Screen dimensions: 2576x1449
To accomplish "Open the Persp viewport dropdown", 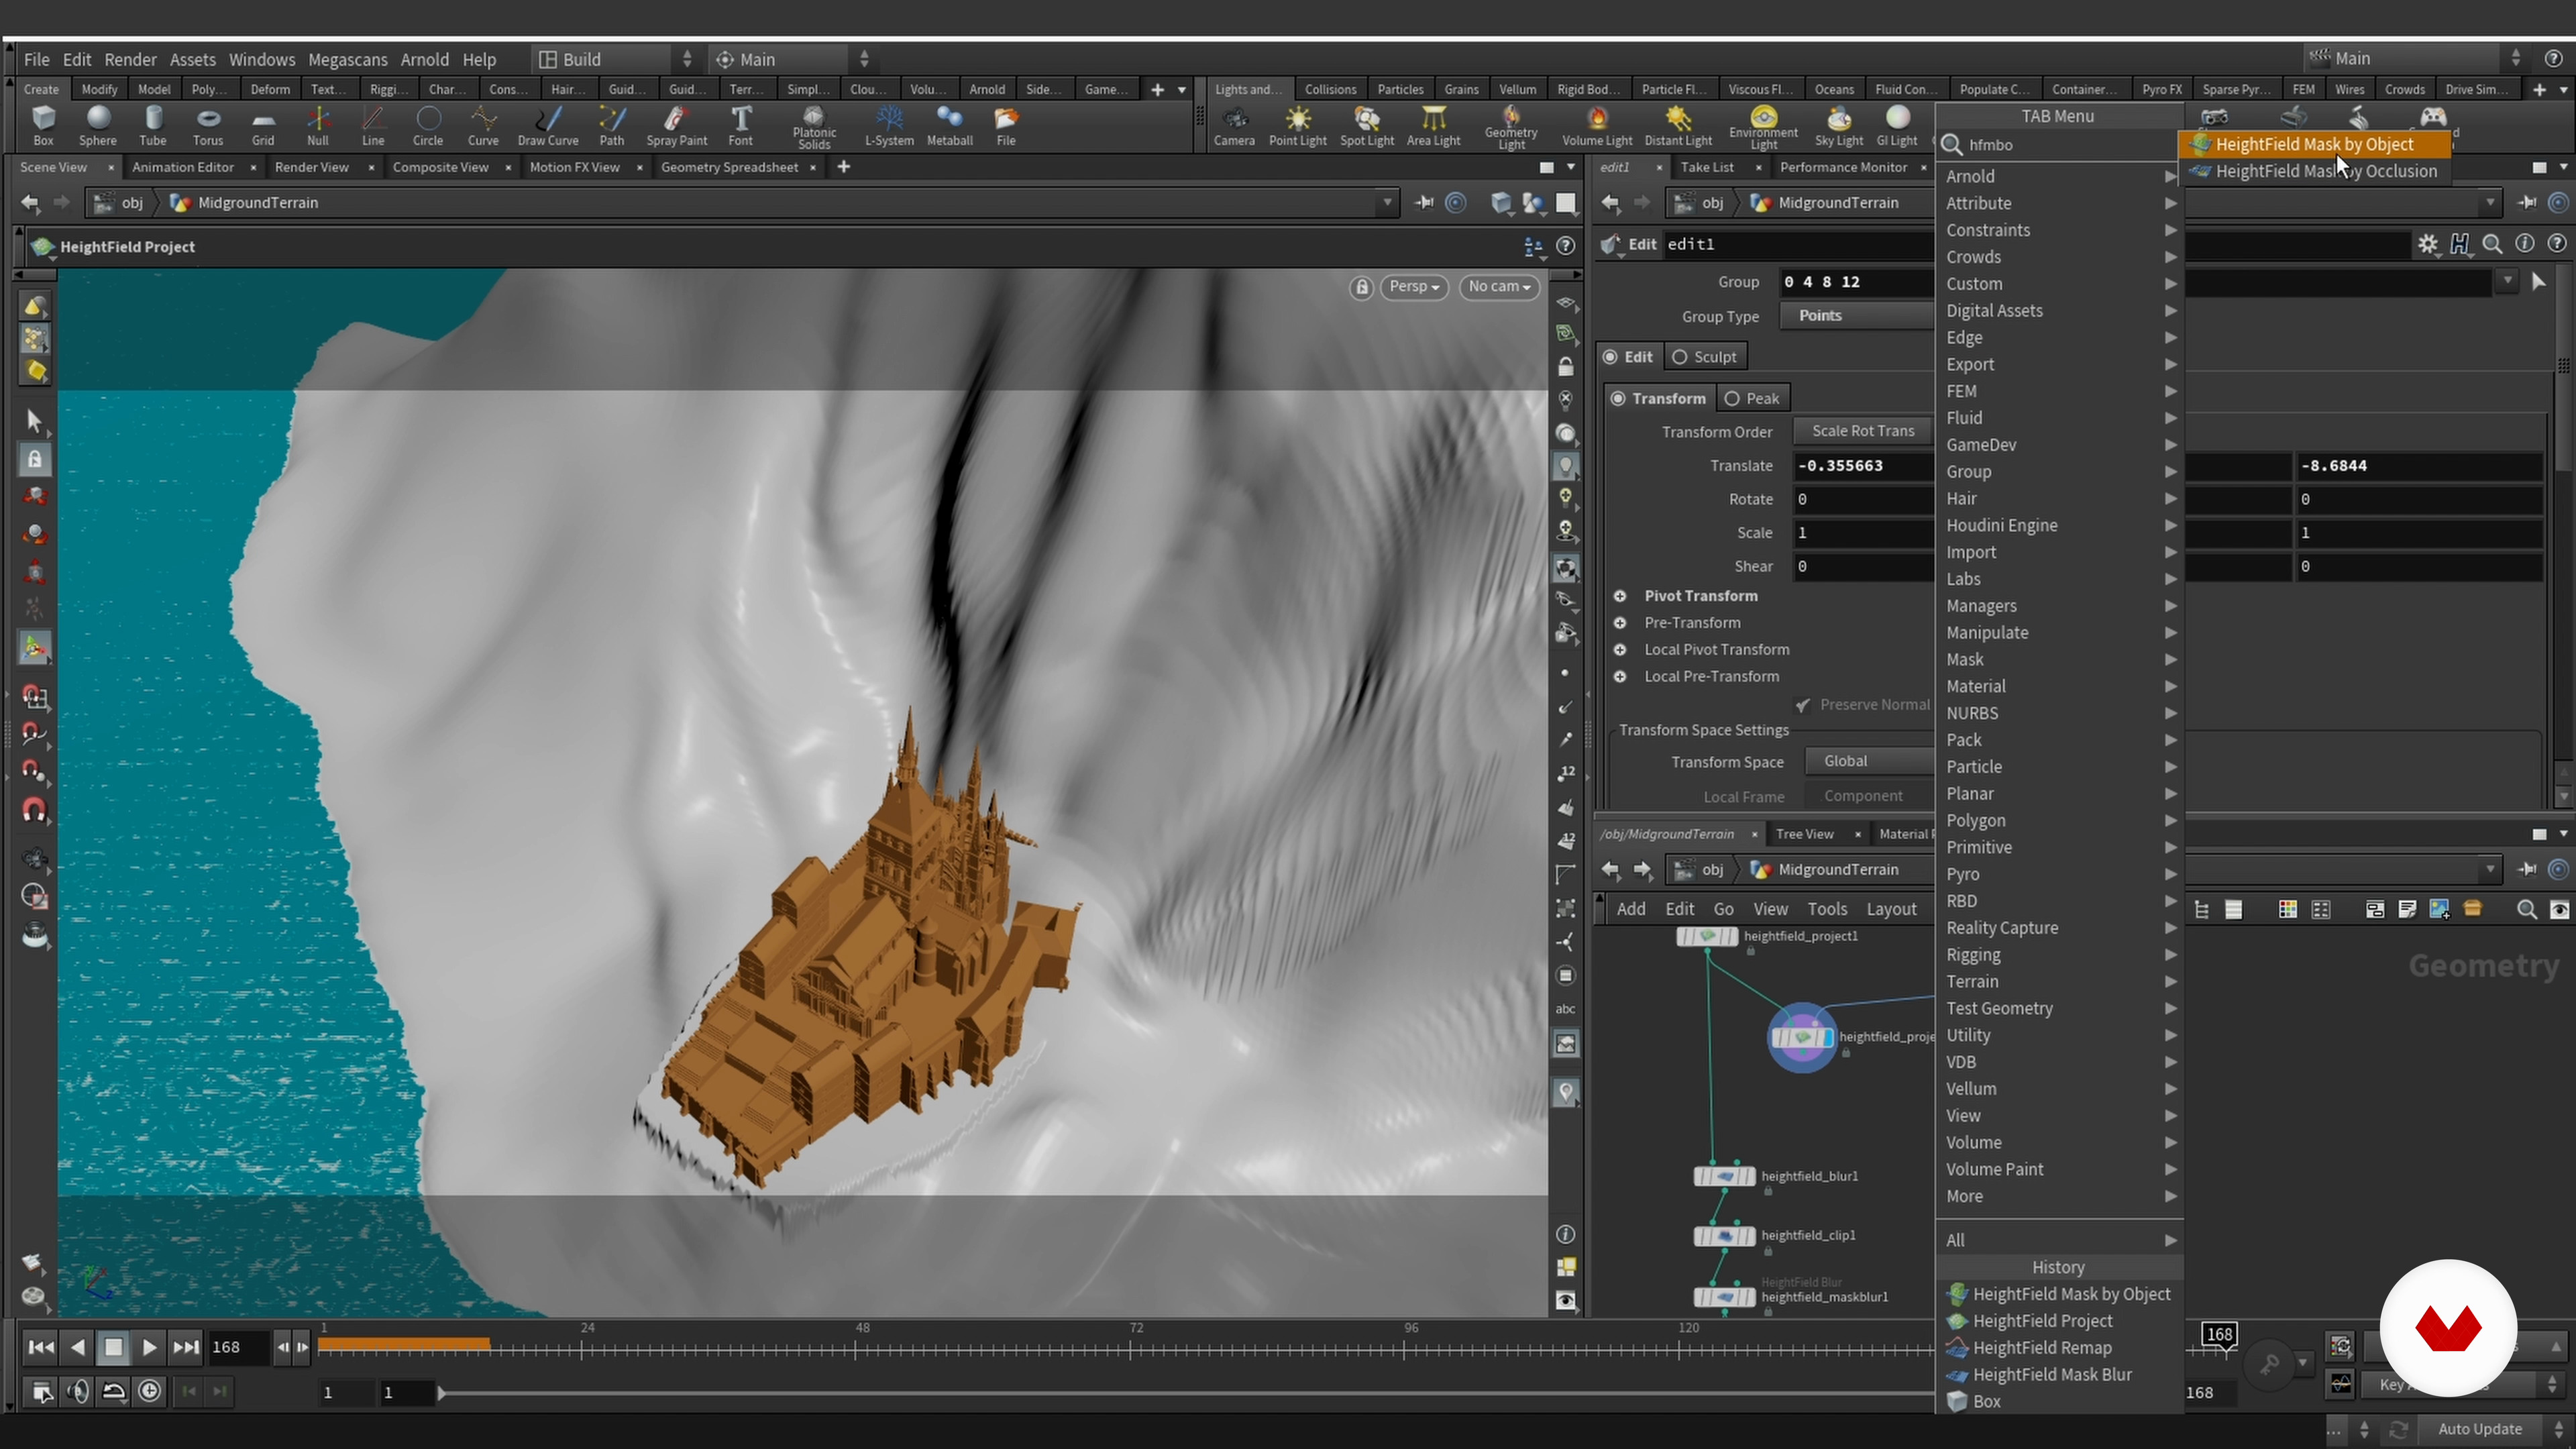I will coord(1414,287).
